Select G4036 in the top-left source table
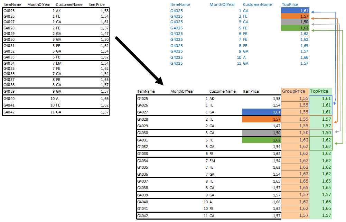Viewport: 346px width, 222px height. point(9,74)
